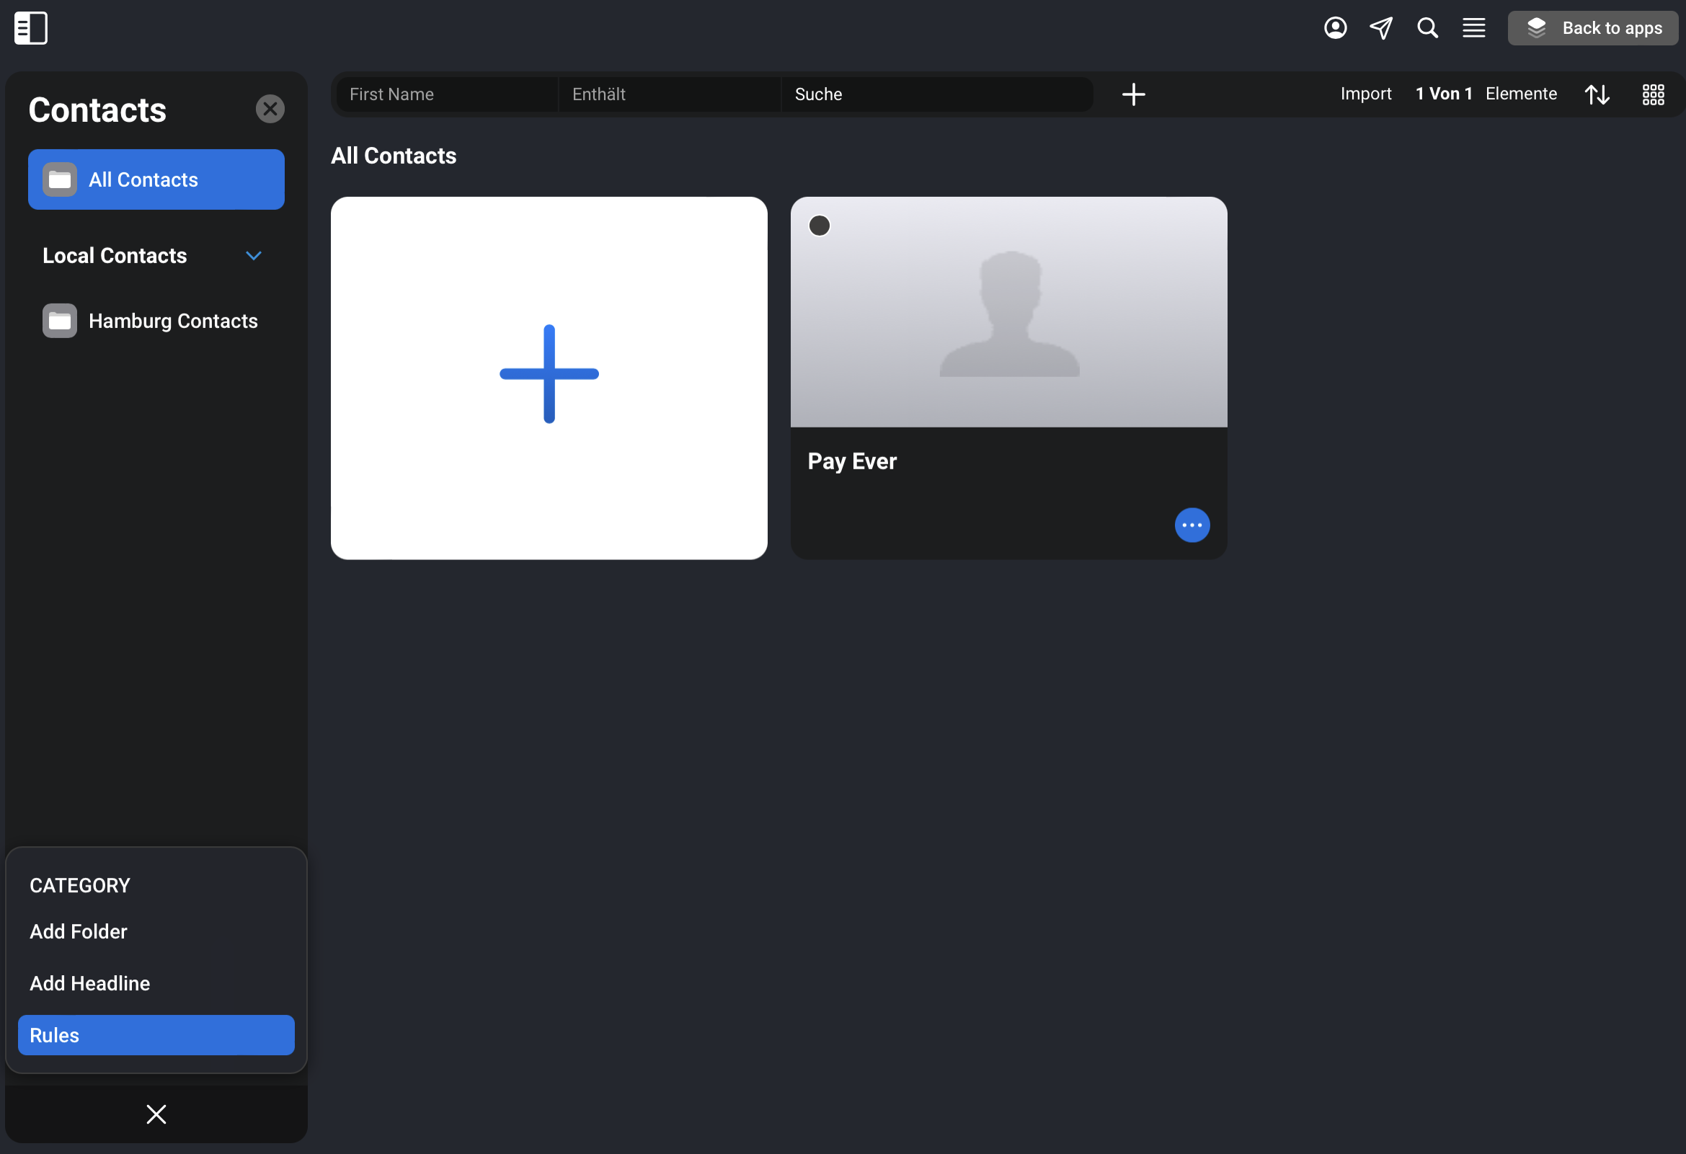Open the Hamburg Contacts folder
The image size is (1686, 1154).
click(156, 321)
